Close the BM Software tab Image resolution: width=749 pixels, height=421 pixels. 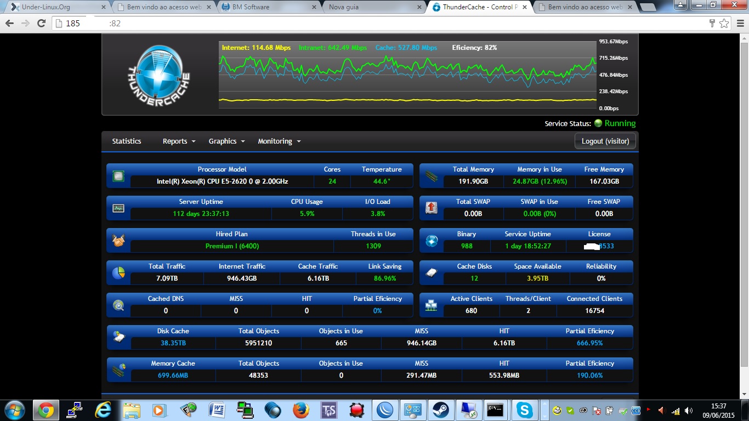314,7
